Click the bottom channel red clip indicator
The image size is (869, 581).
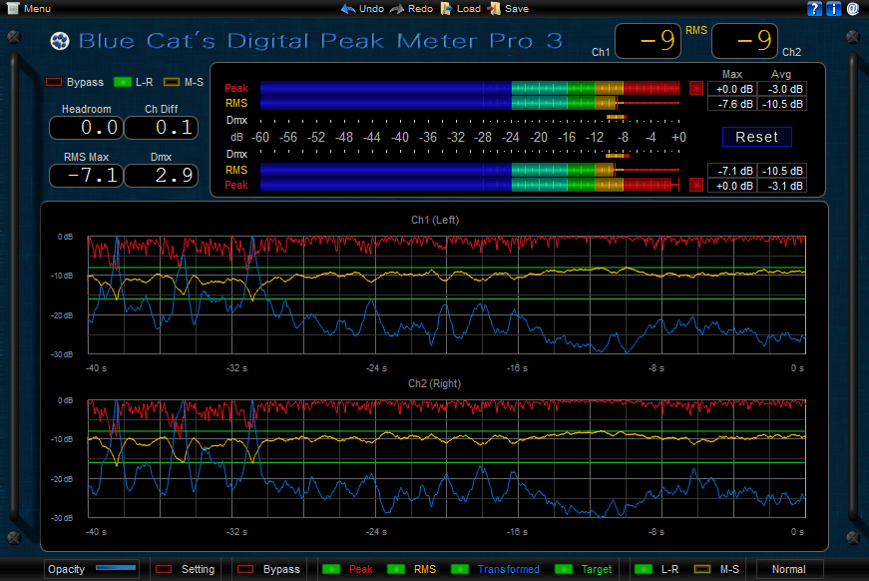point(695,185)
